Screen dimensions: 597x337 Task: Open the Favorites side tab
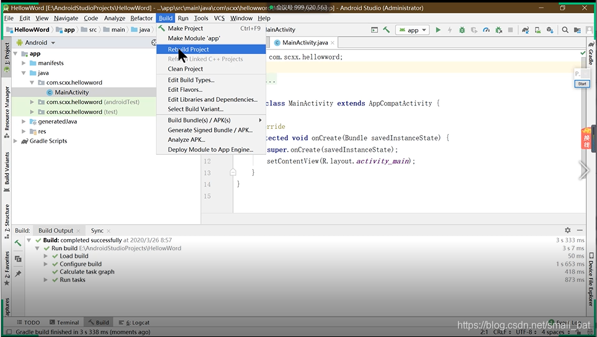click(x=7, y=268)
